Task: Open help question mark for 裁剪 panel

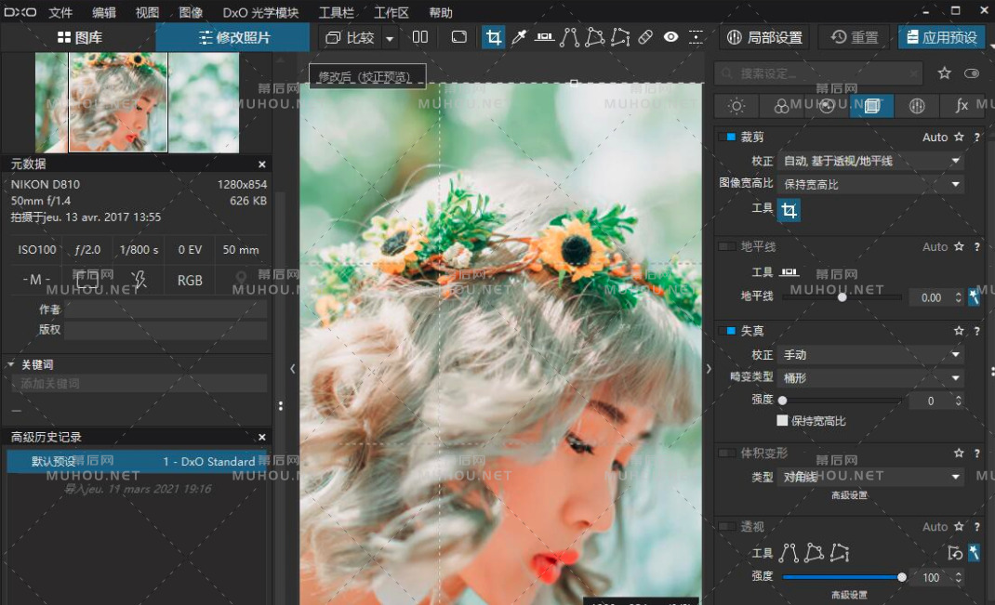Action: pos(976,137)
